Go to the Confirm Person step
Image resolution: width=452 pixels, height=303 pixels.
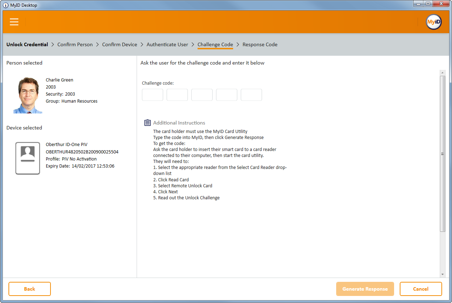click(x=75, y=44)
